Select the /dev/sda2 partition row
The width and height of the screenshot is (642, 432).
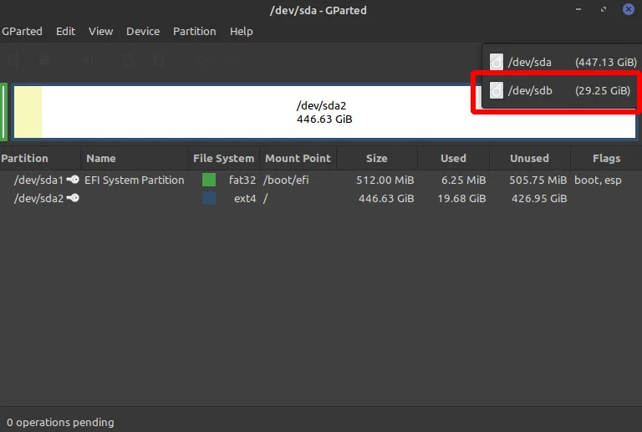[321, 198]
